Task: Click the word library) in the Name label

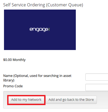Action: (x=9, y=80)
